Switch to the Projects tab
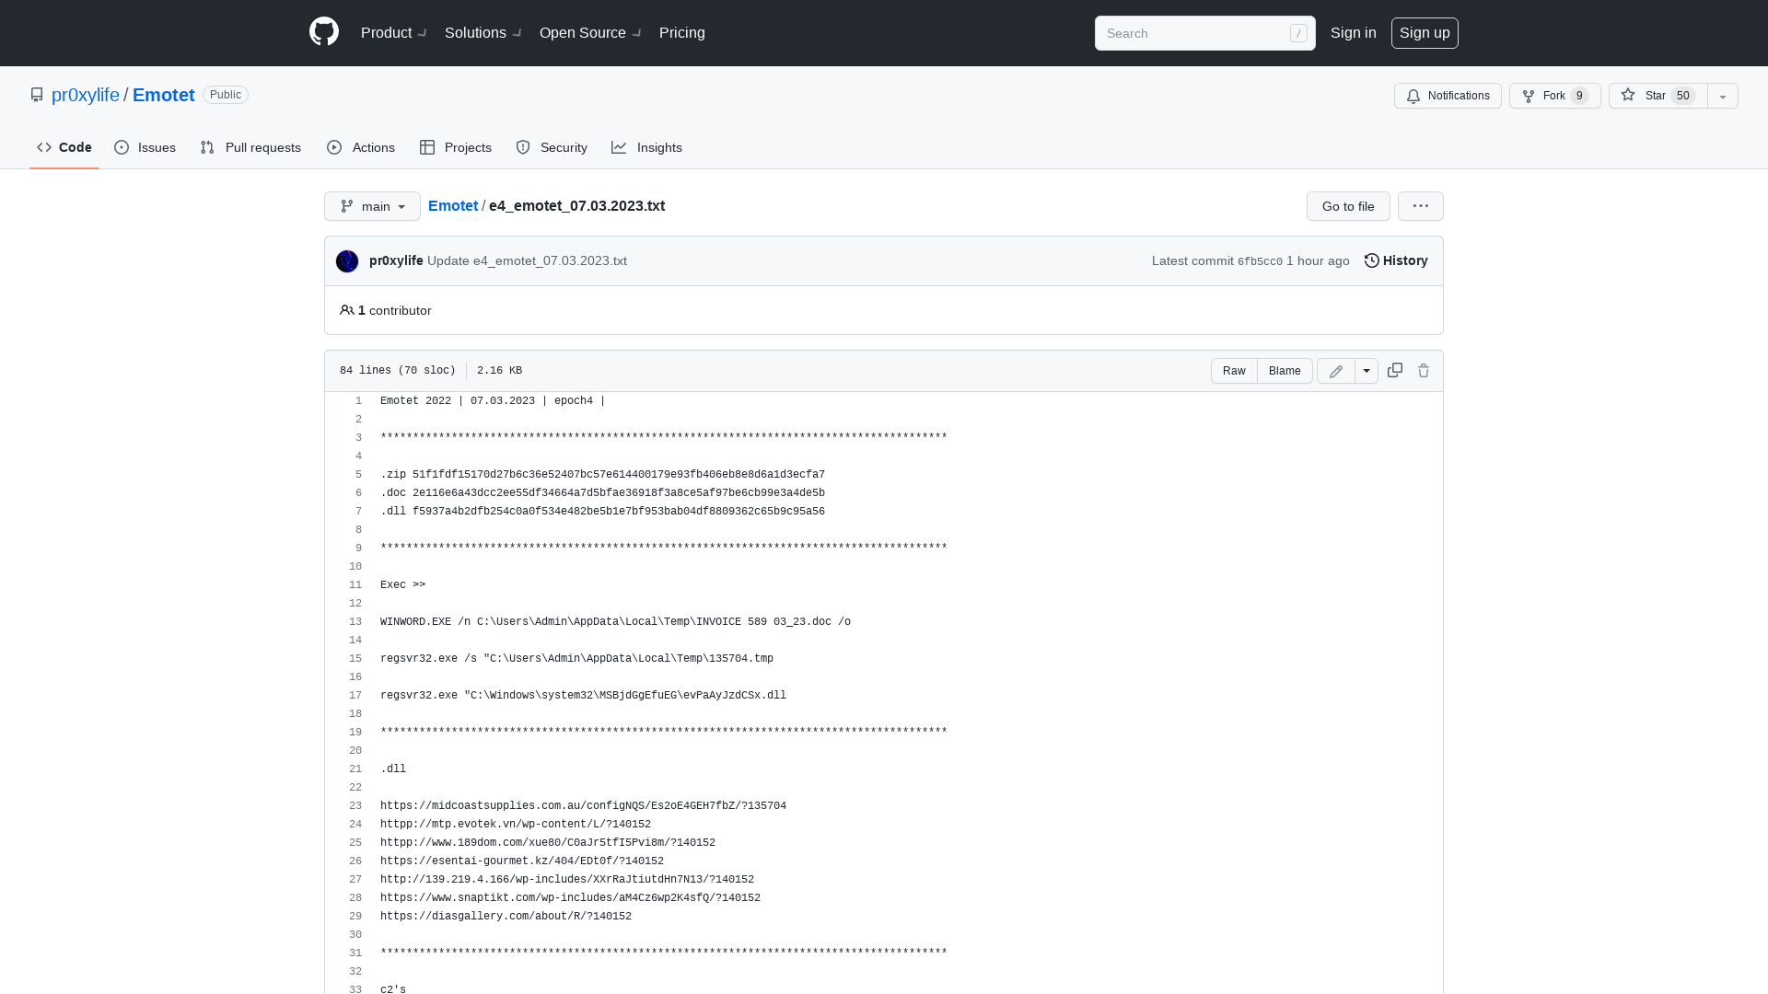 point(456,147)
